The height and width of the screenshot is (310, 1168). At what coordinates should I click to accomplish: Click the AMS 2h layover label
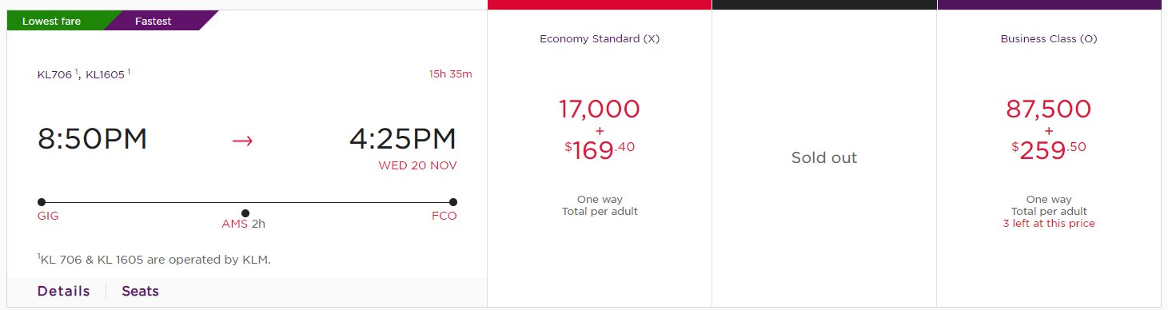tap(243, 224)
